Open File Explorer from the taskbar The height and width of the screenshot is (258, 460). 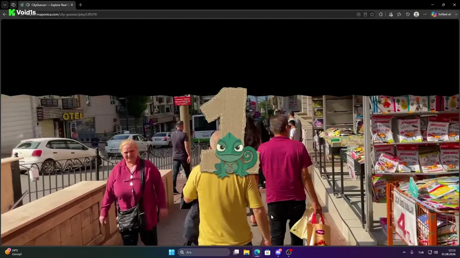tap(247, 252)
